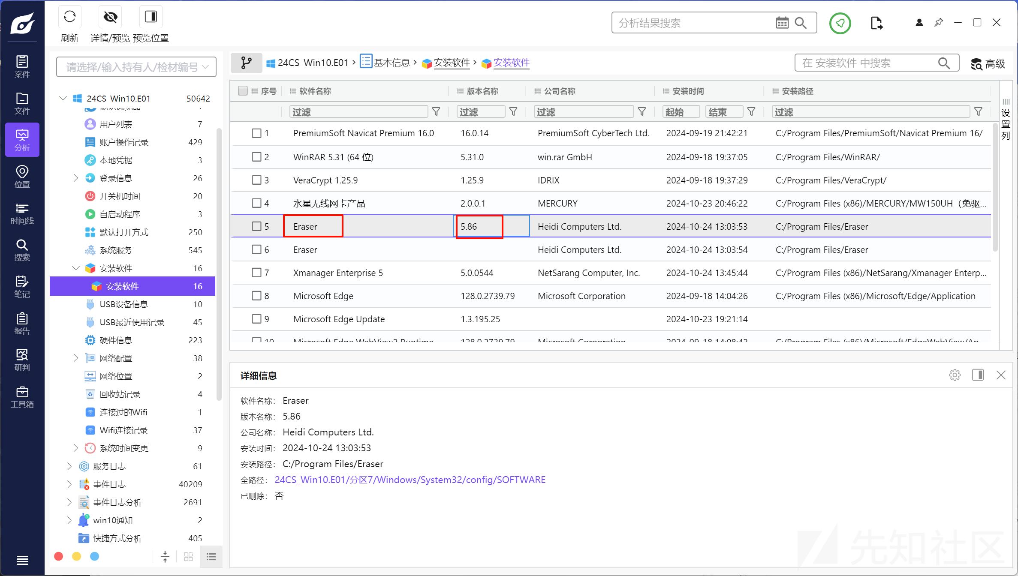Click the yellow color tag dot
Viewport: 1018px width, 576px height.
click(x=76, y=556)
